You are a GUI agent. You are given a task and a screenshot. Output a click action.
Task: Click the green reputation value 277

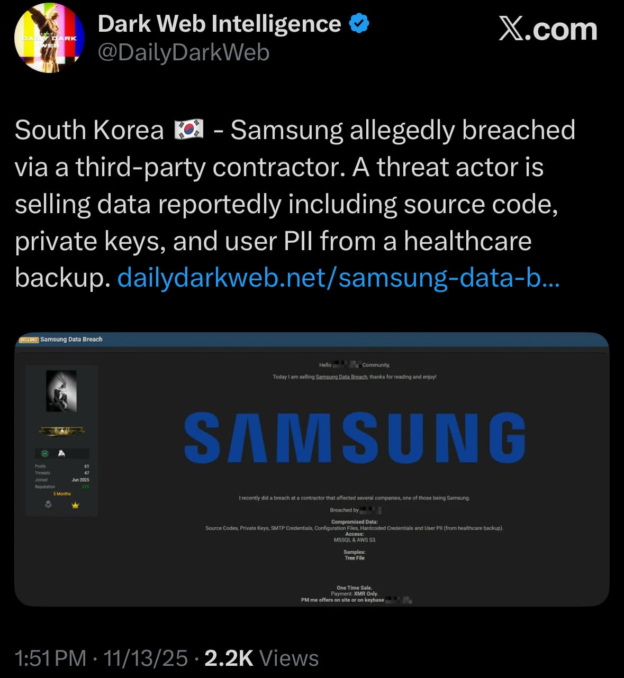[x=85, y=487]
